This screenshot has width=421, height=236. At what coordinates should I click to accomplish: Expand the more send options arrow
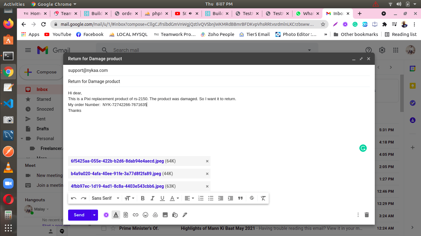(x=94, y=215)
